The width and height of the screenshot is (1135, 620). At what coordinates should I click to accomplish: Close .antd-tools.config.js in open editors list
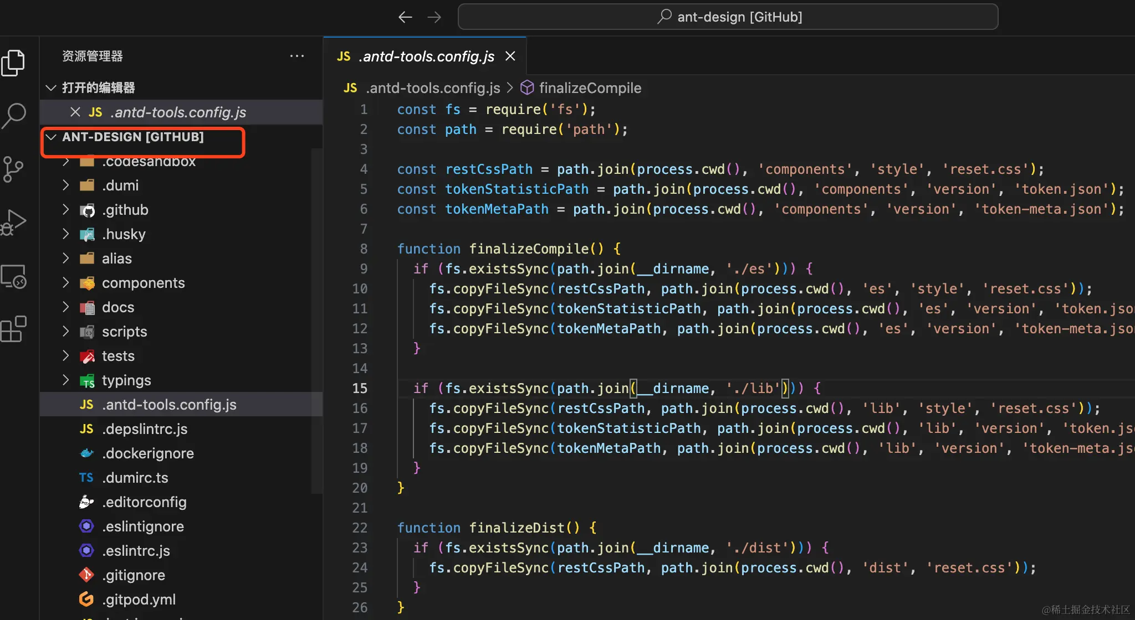pyautogui.click(x=75, y=112)
